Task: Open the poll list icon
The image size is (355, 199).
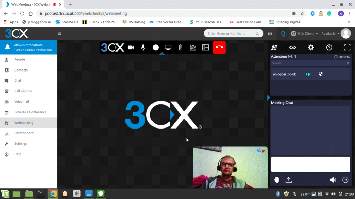Action: pyautogui.click(x=206, y=48)
